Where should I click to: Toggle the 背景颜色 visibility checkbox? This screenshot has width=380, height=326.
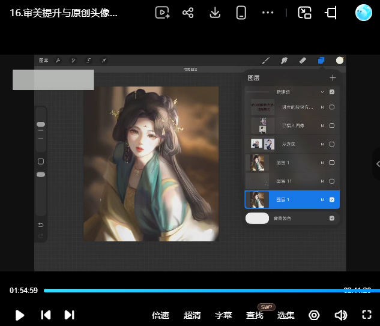pos(332,218)
